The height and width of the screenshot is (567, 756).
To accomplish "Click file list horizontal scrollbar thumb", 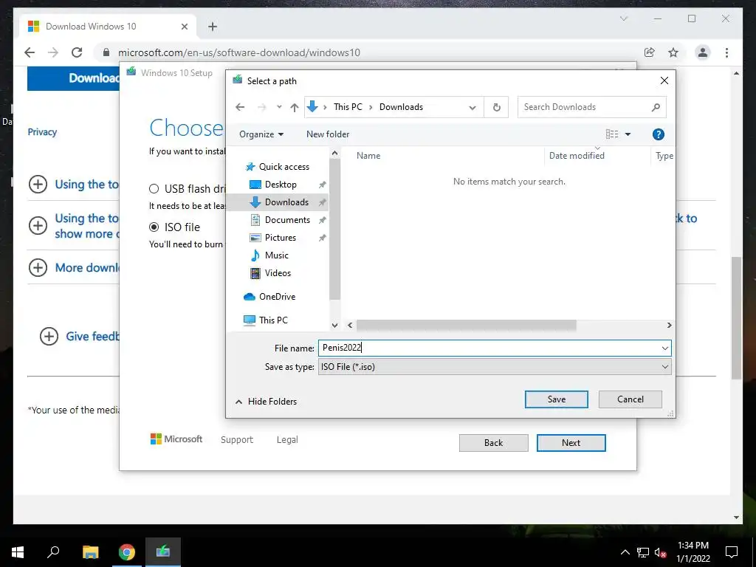I will coord(467,326).
